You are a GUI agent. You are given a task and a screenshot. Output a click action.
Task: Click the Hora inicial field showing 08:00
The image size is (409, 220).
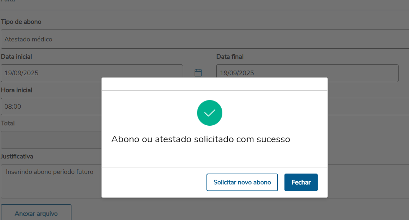click(x=51, y=107)
